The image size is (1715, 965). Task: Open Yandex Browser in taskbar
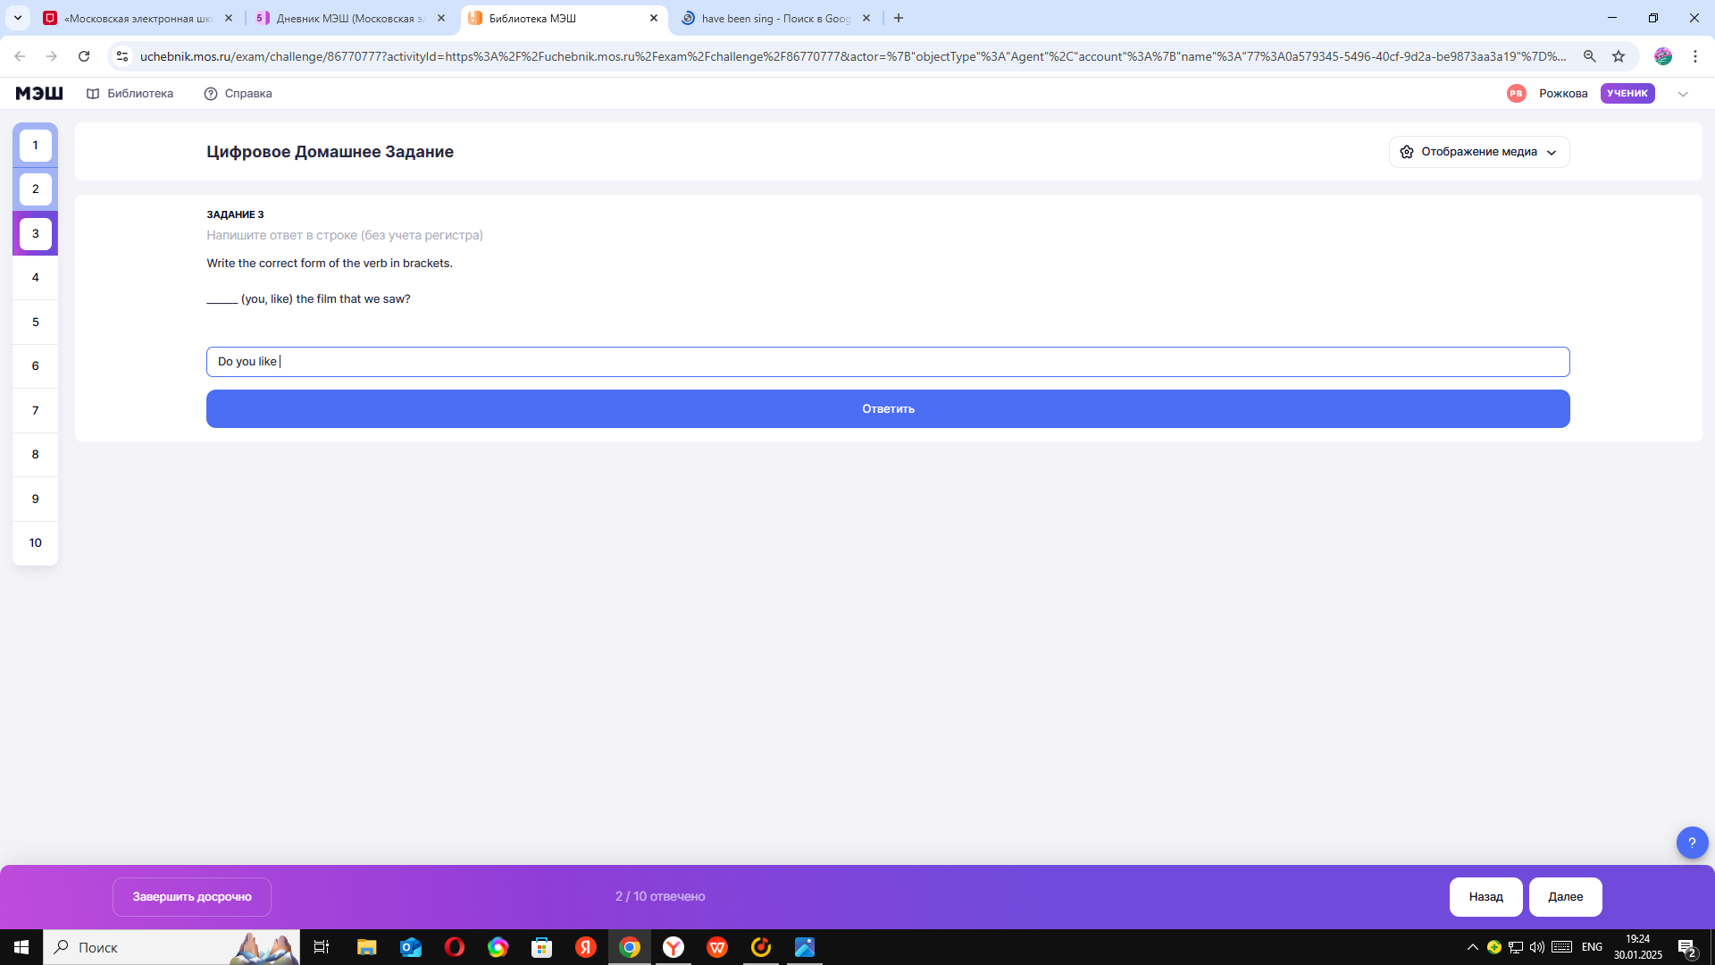tap(673, 947)
